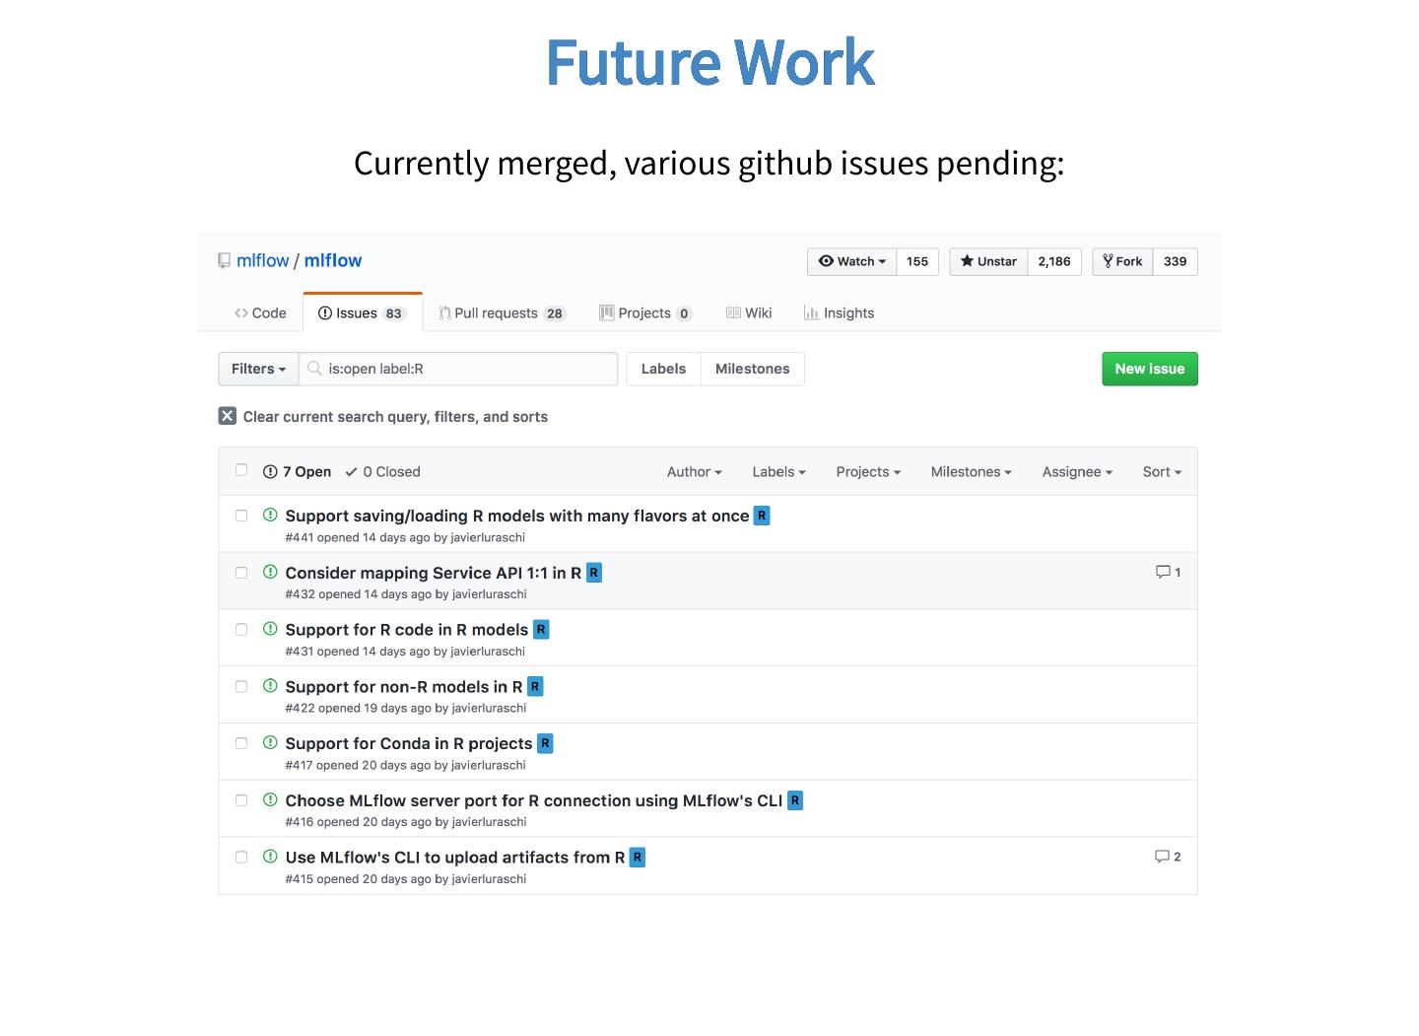
Task: Open the Code tab
Action: (x=260, y=313)
